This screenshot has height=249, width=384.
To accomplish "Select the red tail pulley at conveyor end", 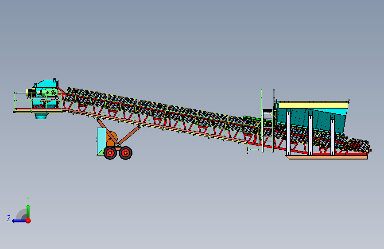I will (354, 145).
